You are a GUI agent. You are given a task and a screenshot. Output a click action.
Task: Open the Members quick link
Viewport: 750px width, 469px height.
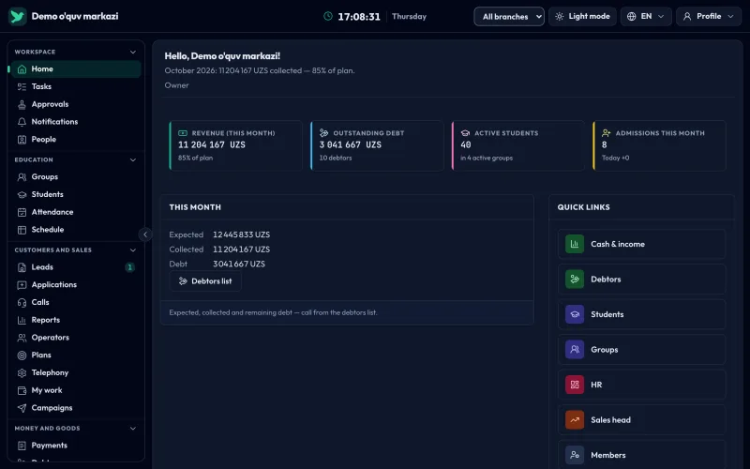pos(641,455)
